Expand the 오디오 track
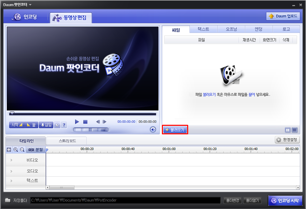Image resolution: width=306 pixels, height=209 pixels. coord(11,171)
